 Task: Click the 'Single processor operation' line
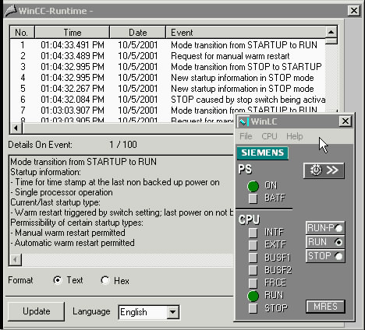click(62, 192)
